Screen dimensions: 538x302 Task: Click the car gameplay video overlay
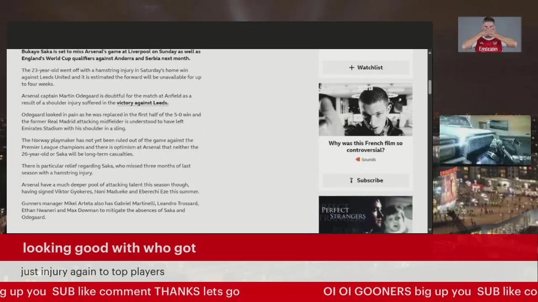tap(485, 140)
